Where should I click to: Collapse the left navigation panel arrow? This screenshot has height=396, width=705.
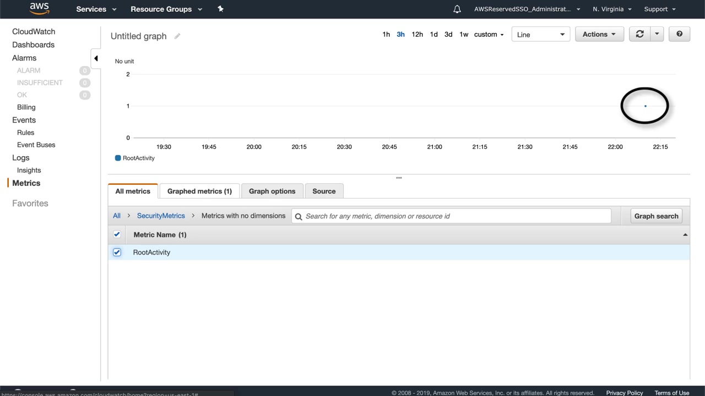96,58
